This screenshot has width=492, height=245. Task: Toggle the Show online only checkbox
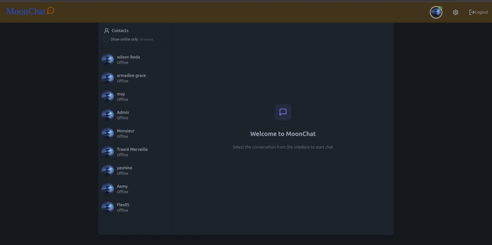pos(106,39)
